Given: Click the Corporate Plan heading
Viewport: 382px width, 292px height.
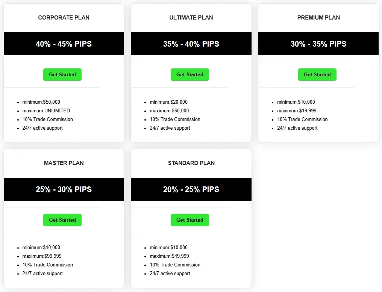Looking at the screenshot, I should 64,18.
